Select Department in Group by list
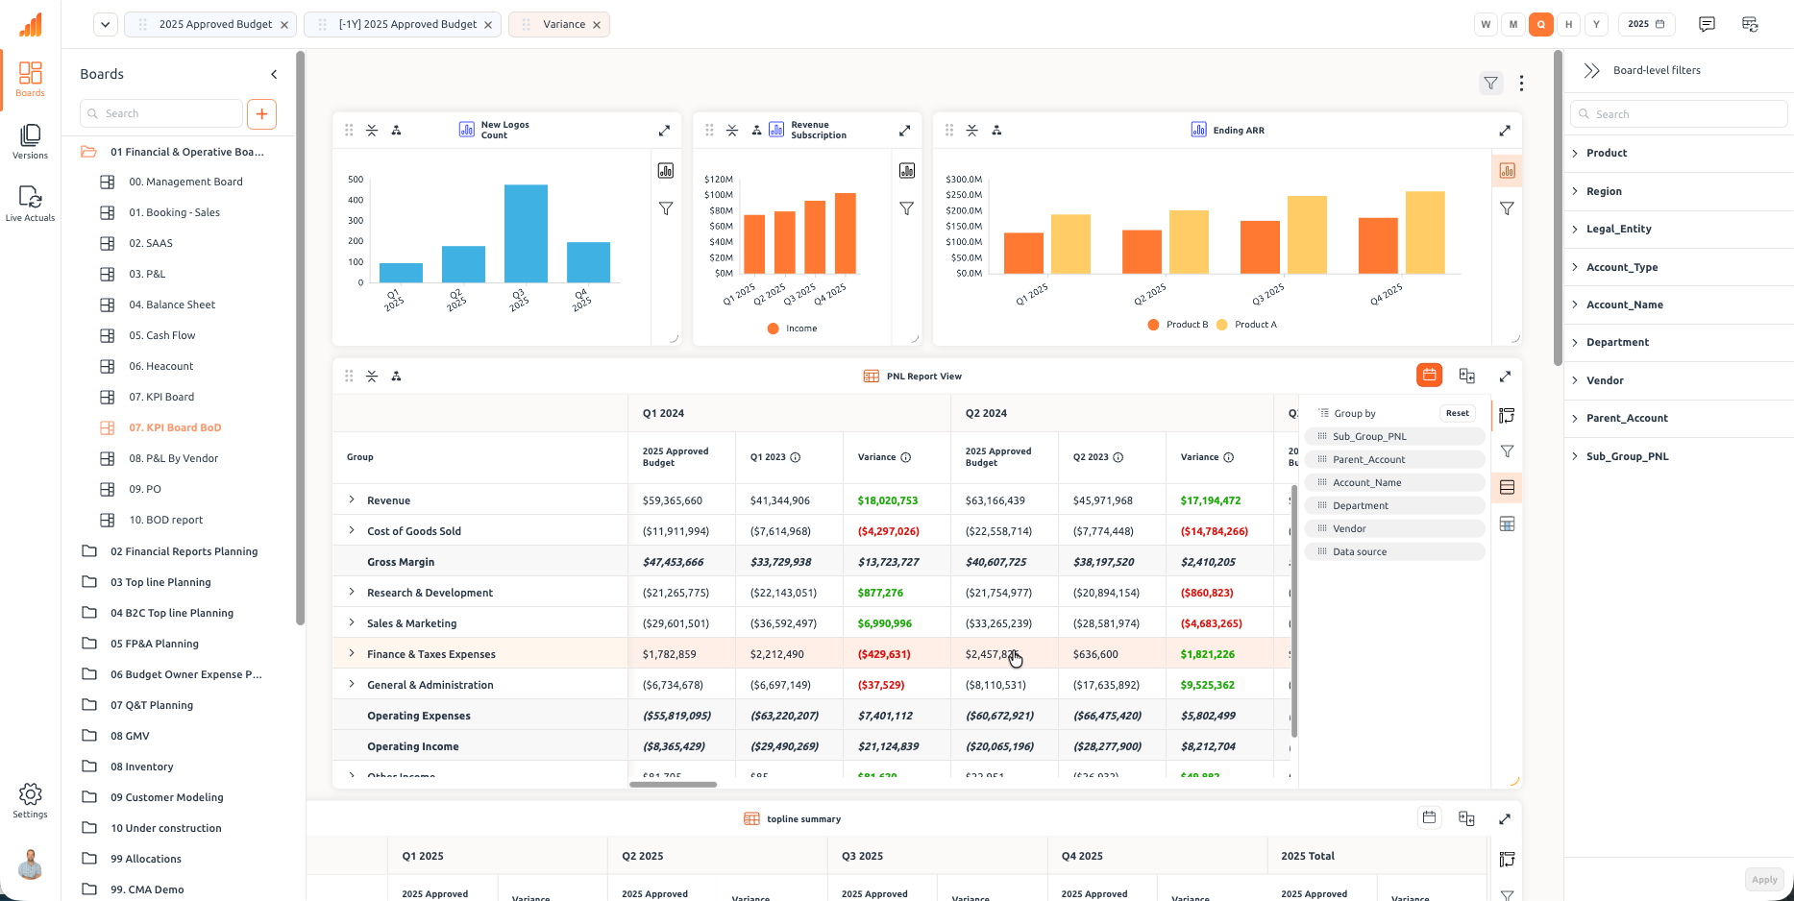Viewport: 1794px width, 901px height. tap(1394, 505)
